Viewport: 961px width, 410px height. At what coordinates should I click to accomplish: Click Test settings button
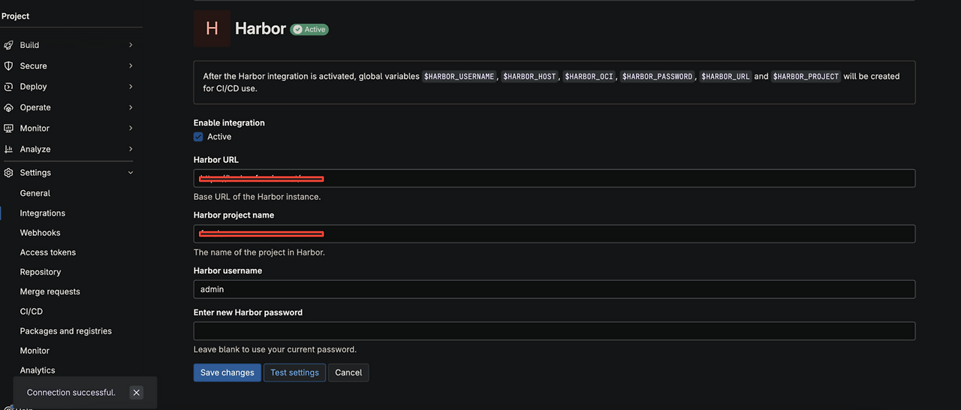pos(294,372)
